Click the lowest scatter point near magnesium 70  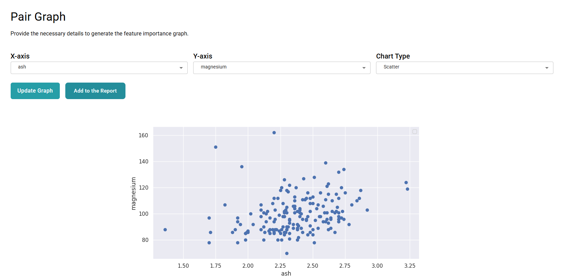click(286, 253)
